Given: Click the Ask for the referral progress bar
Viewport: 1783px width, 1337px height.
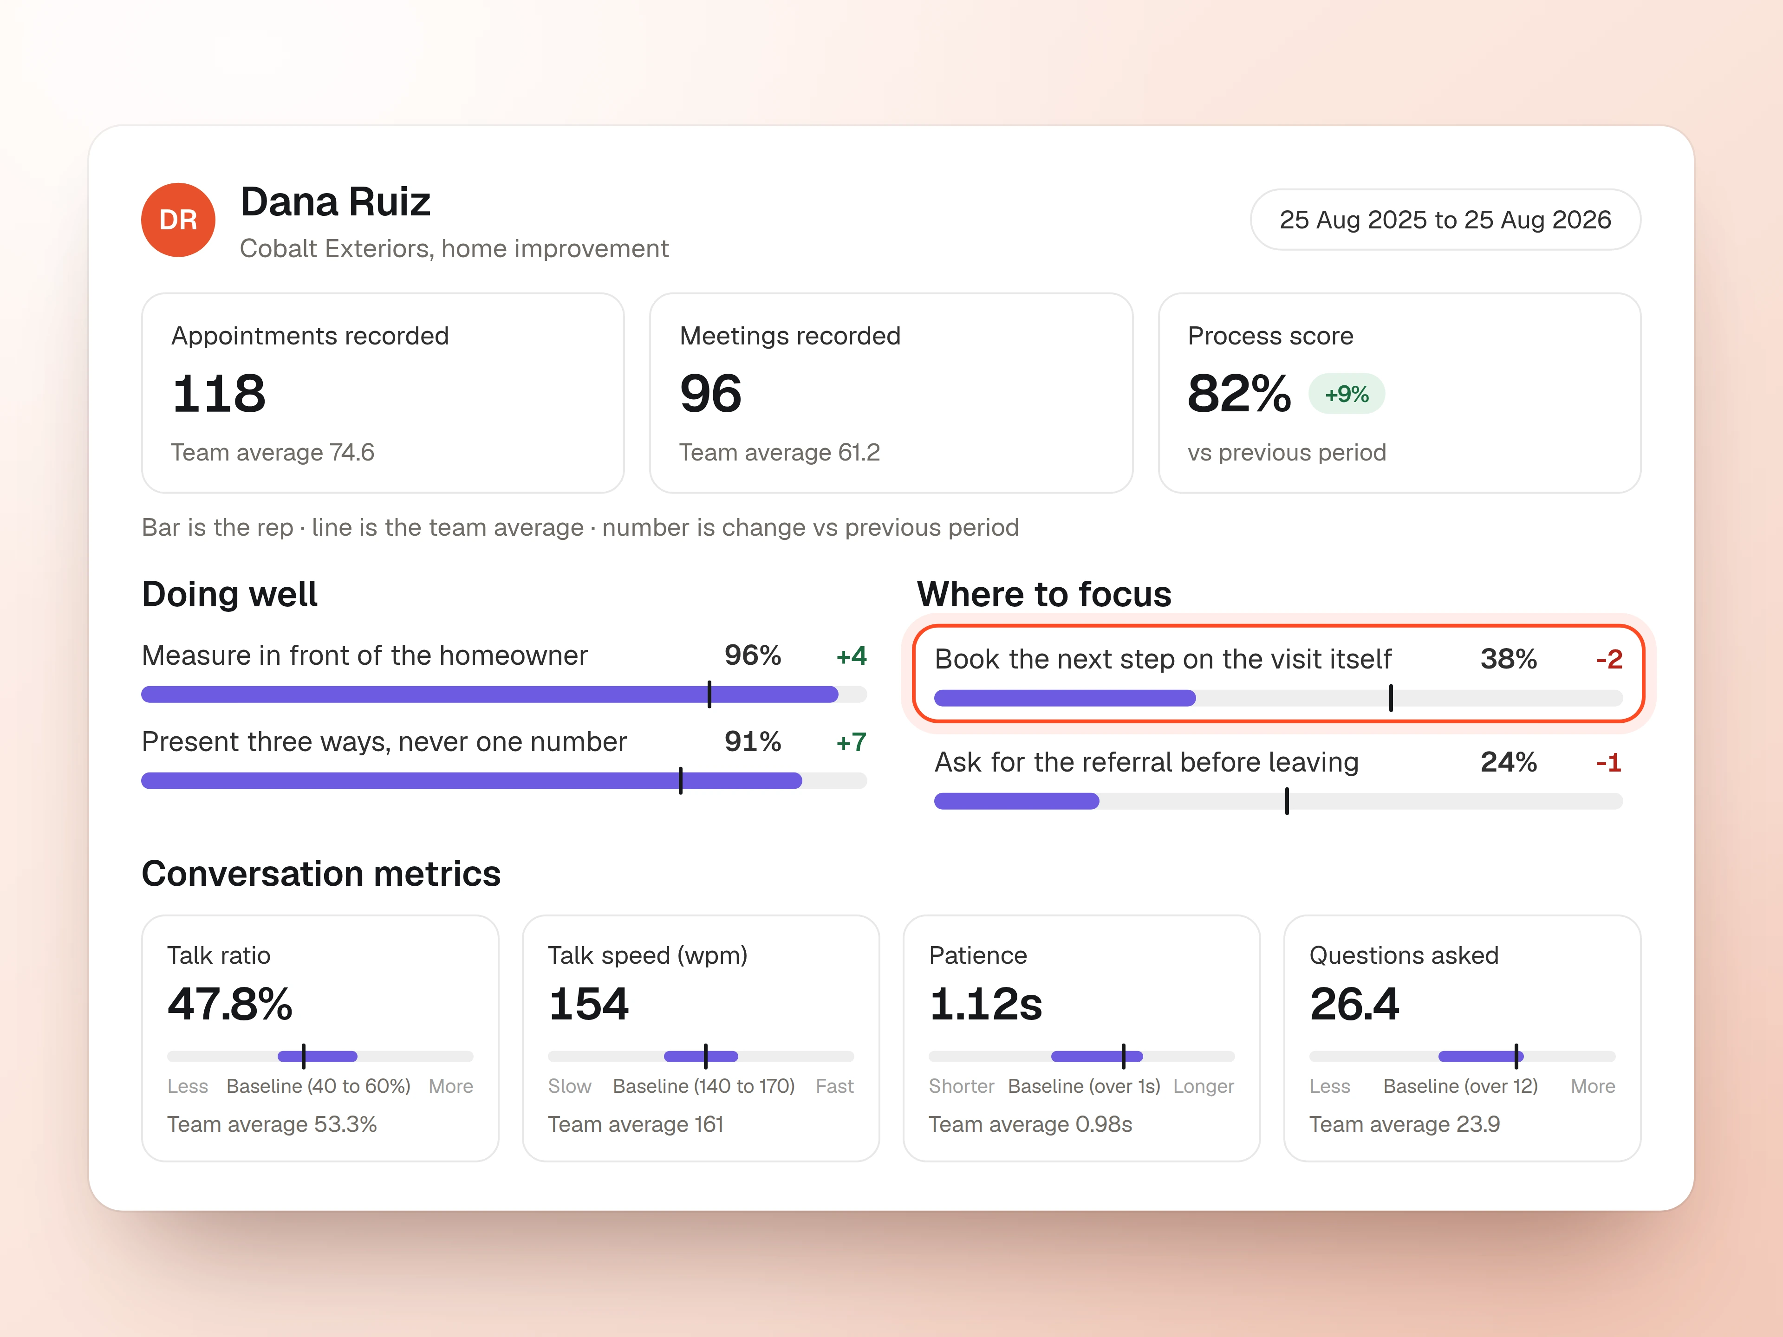Looking at the screenshot, I should click(1278, 801).
